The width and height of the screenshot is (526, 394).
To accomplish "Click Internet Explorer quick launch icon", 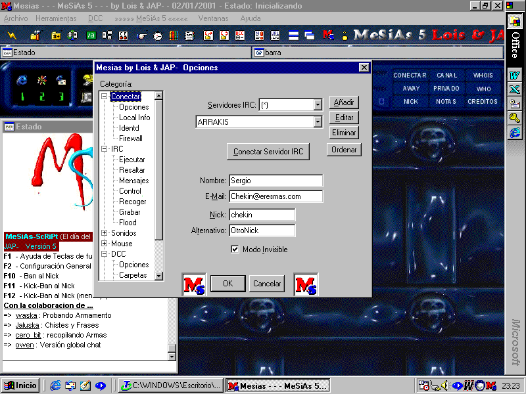I will [x=55, y=385].
